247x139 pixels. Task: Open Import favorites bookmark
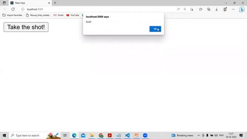coord(12,15)
